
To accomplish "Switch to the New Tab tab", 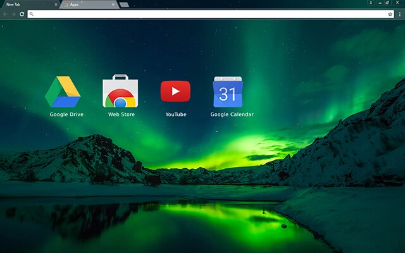I will [30, 4].
